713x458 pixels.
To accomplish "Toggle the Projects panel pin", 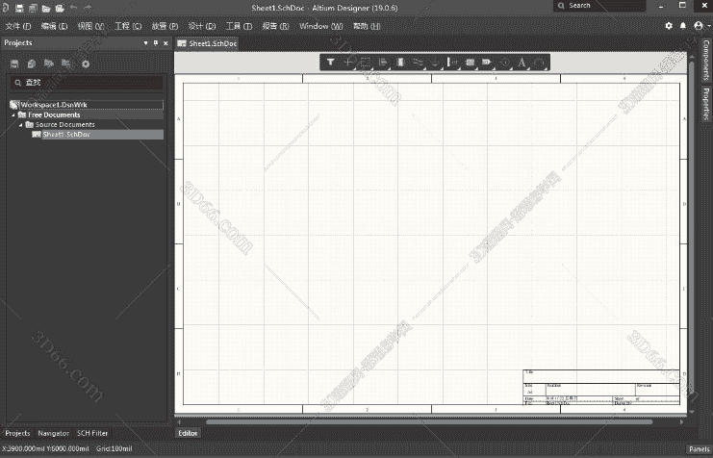I will [155, 43].
